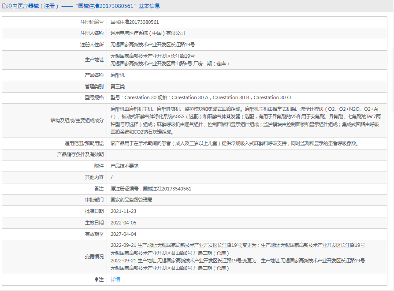The width and height of the screenshot is (394, 291).
Task: Click management category value 第三类
Action: click(x=118, y=86)
